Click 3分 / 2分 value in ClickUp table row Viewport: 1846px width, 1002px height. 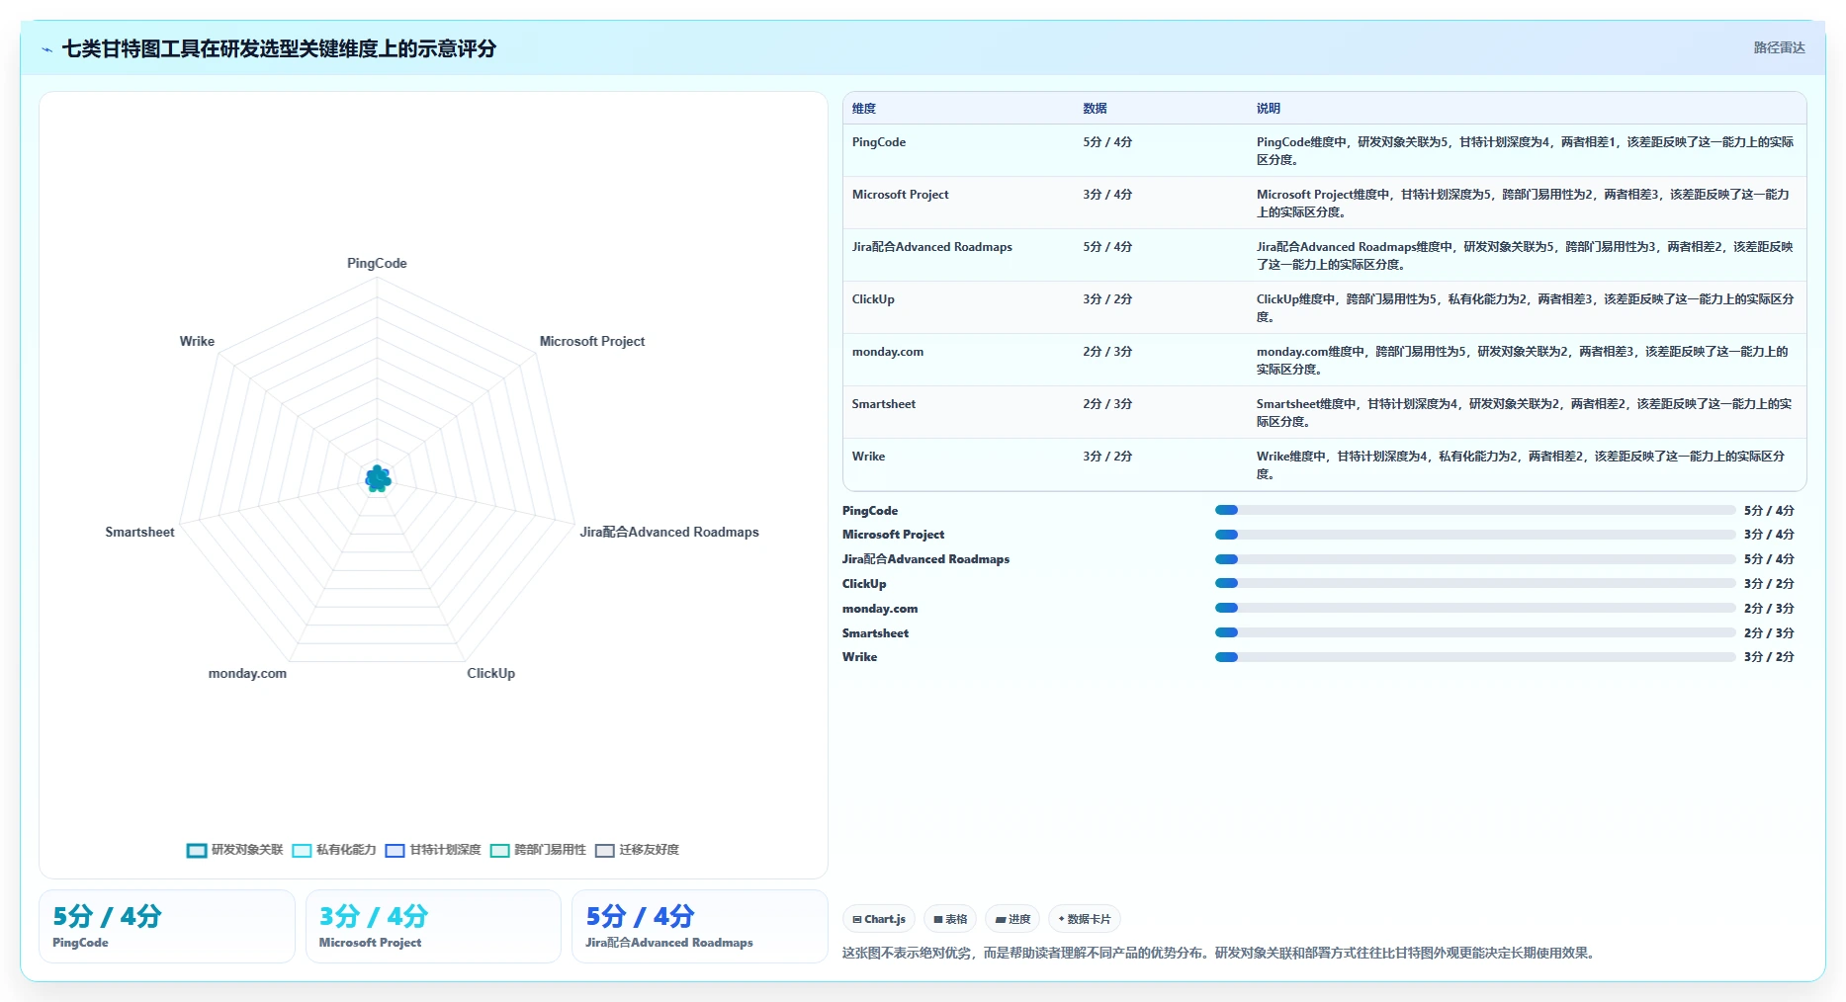1107,299
